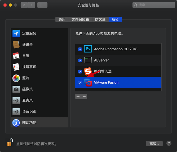Switch to the 文件保险箱 tab
The height and width of the screenshot is (152, 177).
point(80,20)
